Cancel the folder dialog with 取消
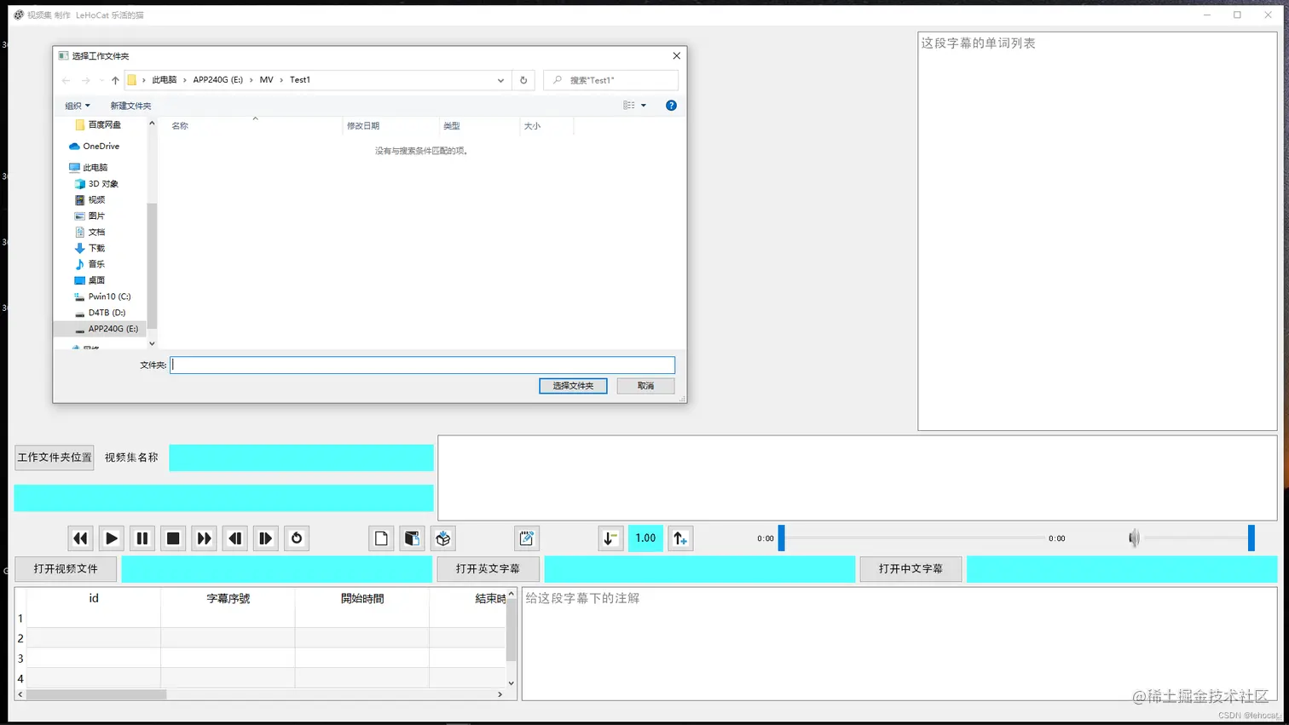Viewport: 1289px width, 725px height. pyautogui.click(x=645, y=386)
